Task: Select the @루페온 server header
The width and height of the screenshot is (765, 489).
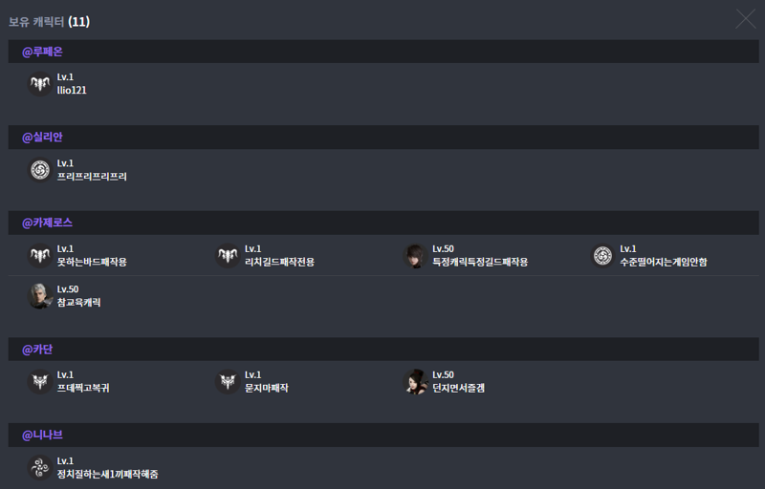Action: pos(383,52)
